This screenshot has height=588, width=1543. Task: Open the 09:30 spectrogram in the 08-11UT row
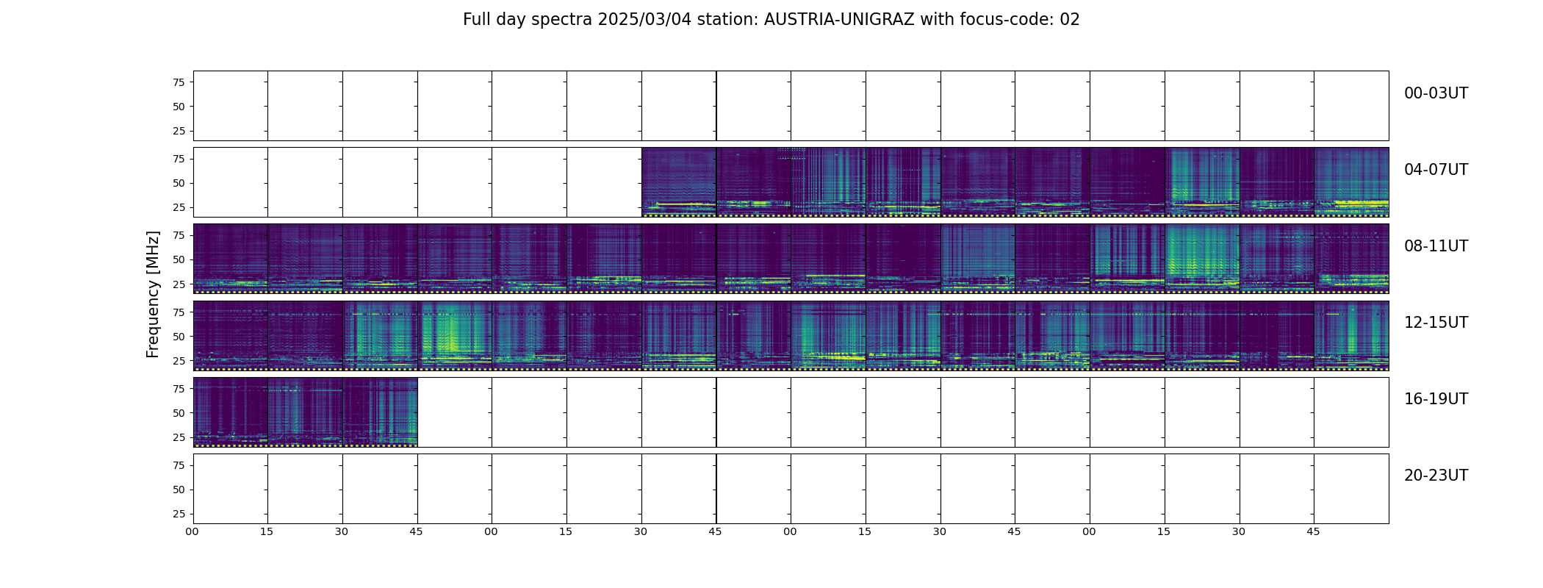(x=679, y=259)
